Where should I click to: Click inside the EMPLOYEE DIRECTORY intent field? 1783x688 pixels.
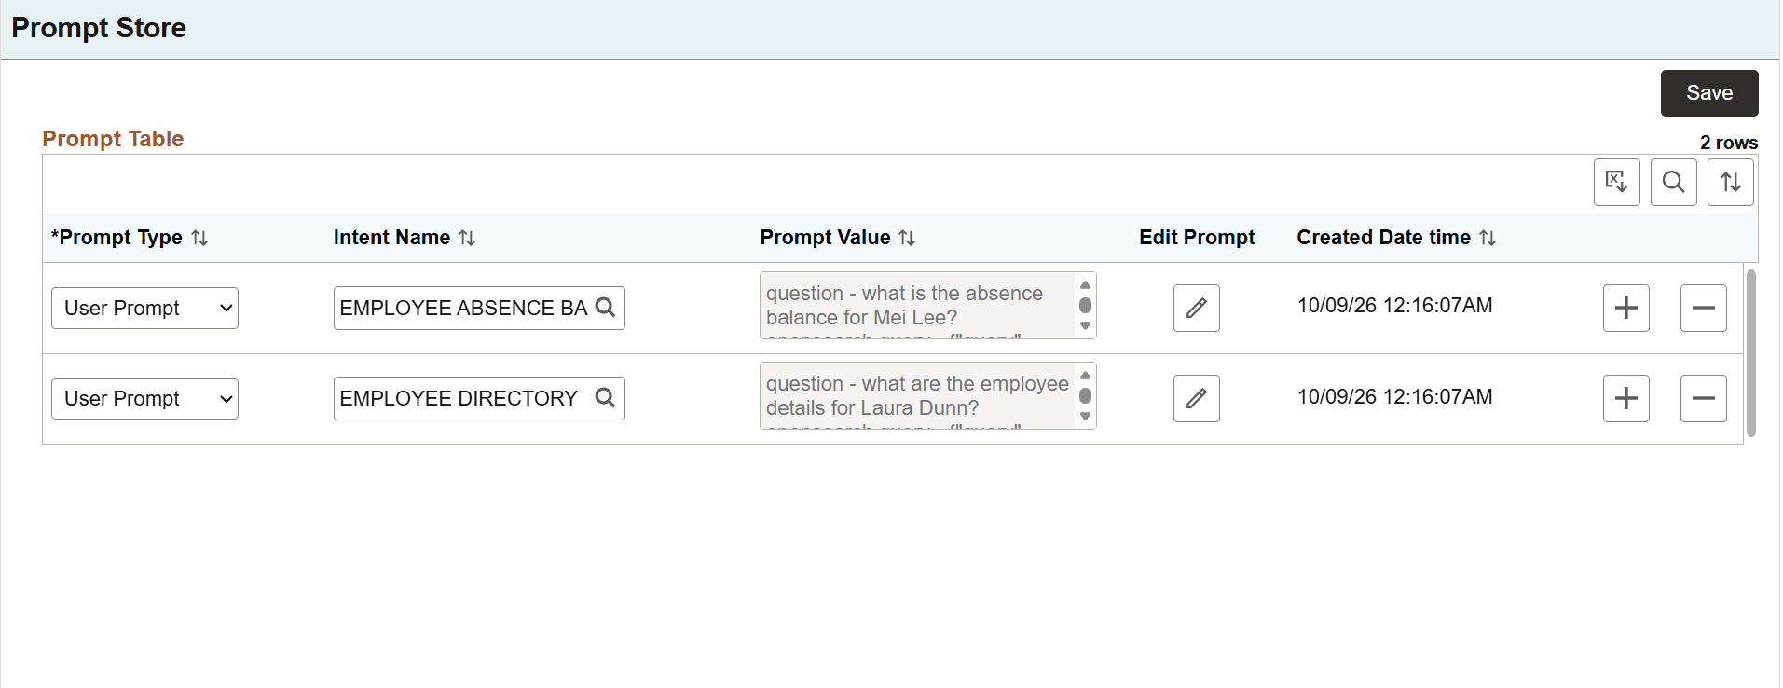[x=461, y=398]
